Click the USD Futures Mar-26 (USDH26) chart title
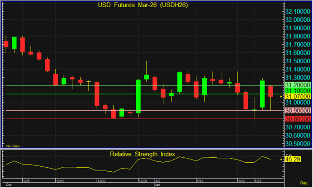Viewport: 313px width, 188px height. click(x=142, y=5)
